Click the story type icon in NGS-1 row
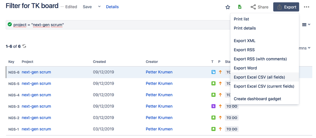The image size is (316, 138). coord(214,129)
